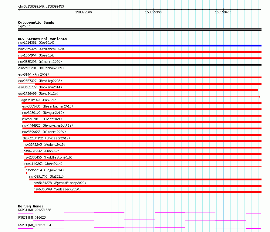Click nsv5567818 (Ebert2021) label

point(42,119)
